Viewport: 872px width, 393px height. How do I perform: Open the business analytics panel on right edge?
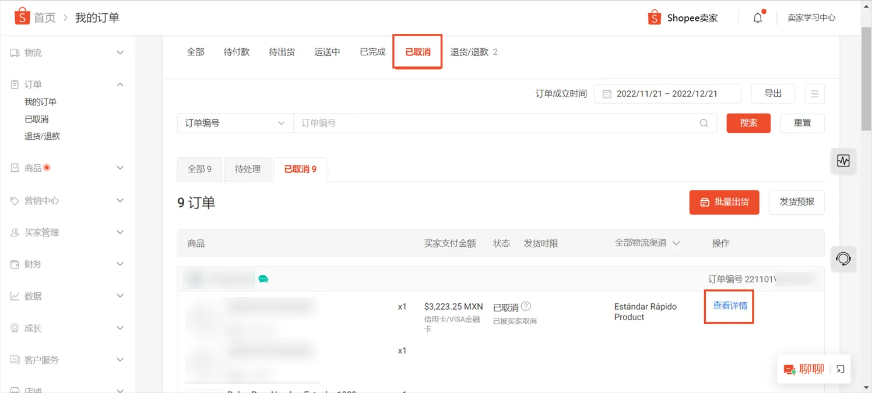coord(843,161)
